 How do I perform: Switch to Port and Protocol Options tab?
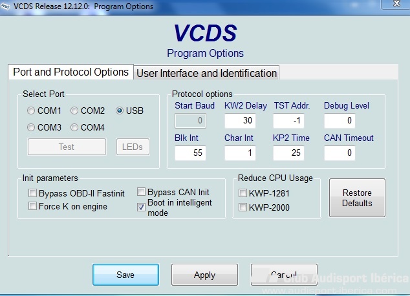point(70,72)
